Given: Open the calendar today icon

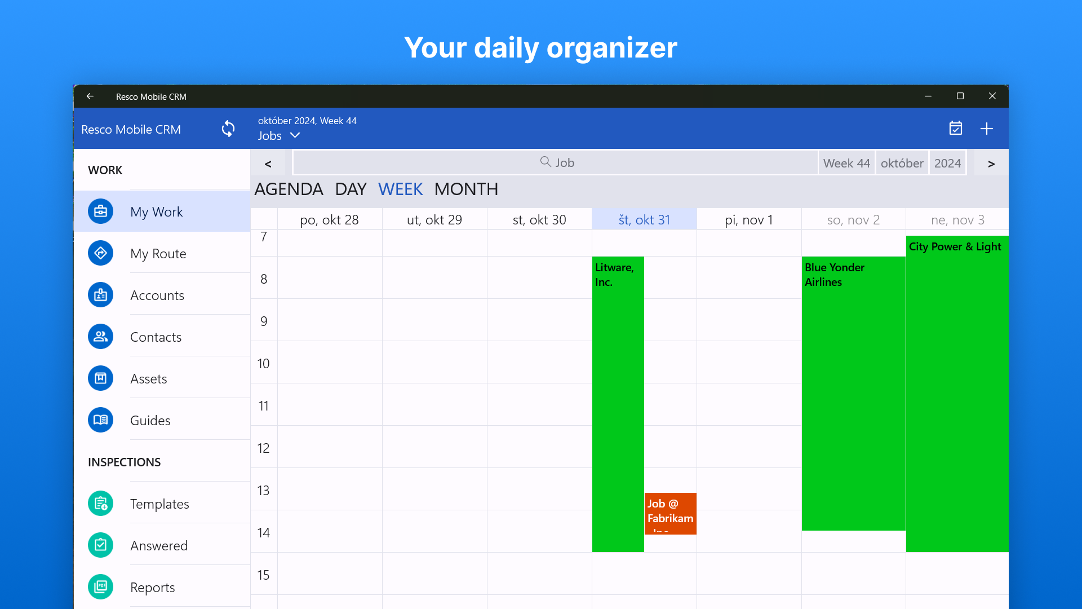Looking at the screenshot, I should coord(955,129).
